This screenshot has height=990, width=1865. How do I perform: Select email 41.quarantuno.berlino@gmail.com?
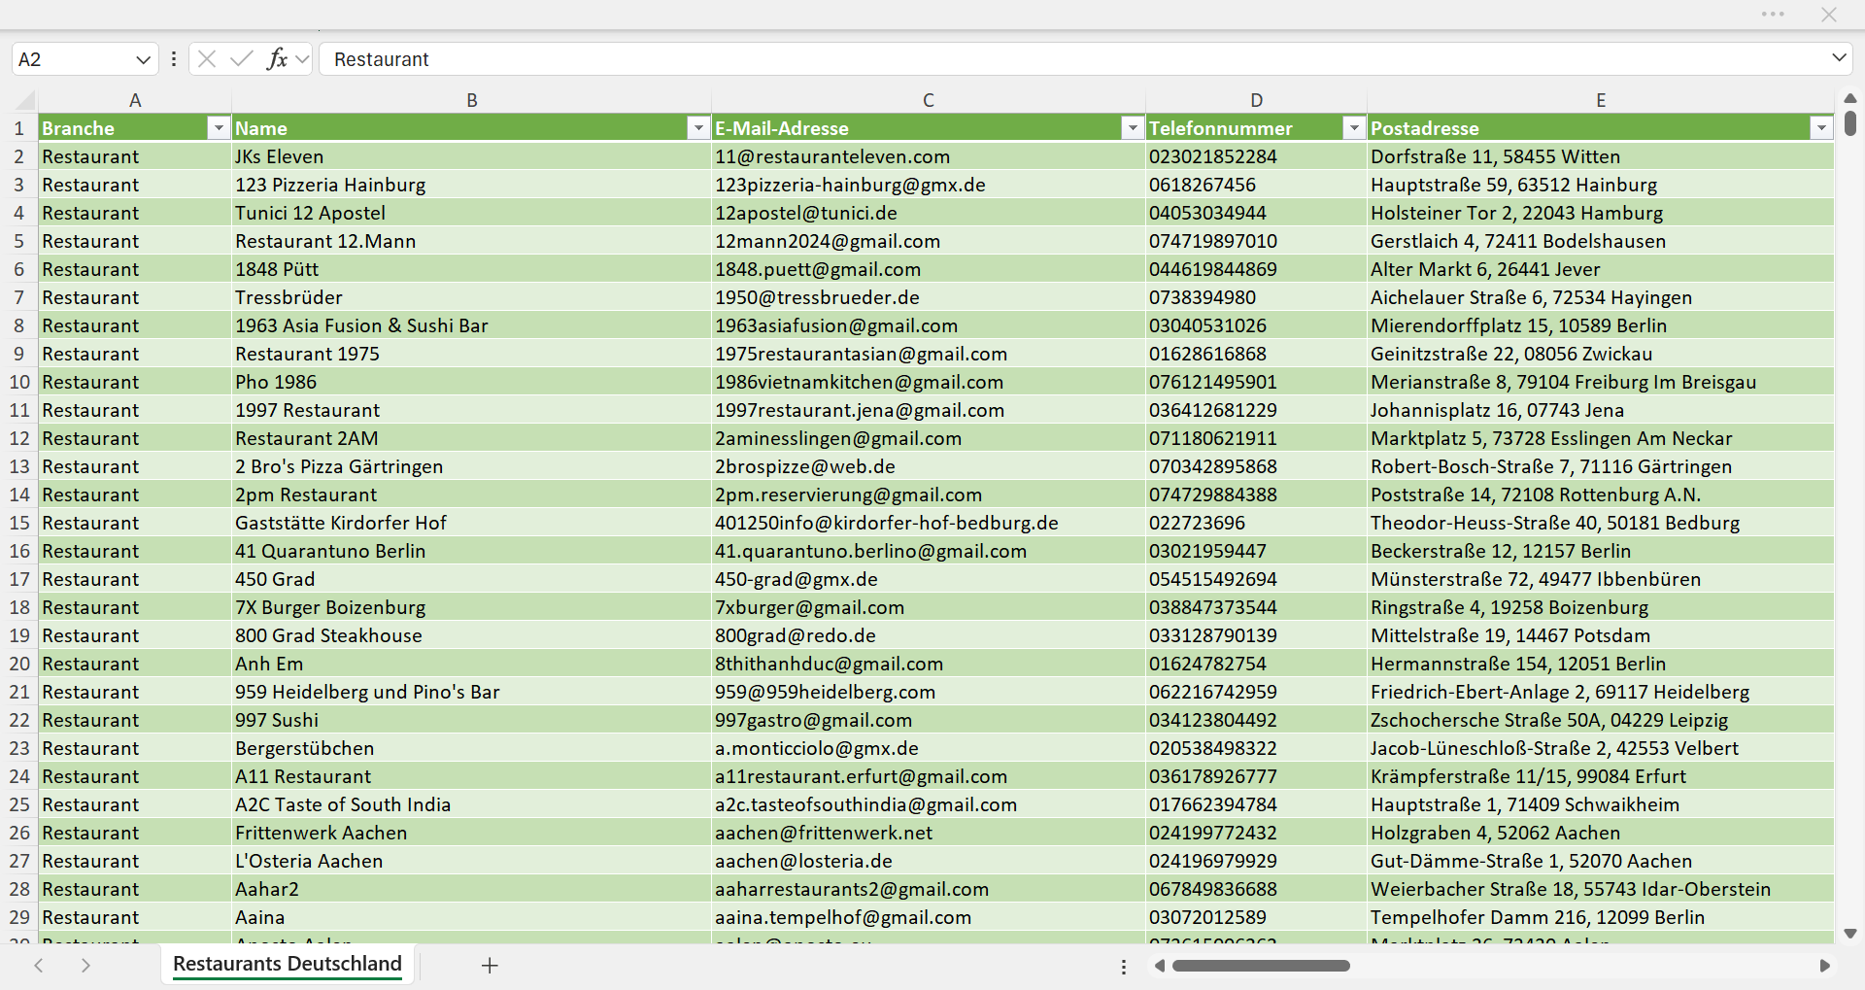point(929,551)
